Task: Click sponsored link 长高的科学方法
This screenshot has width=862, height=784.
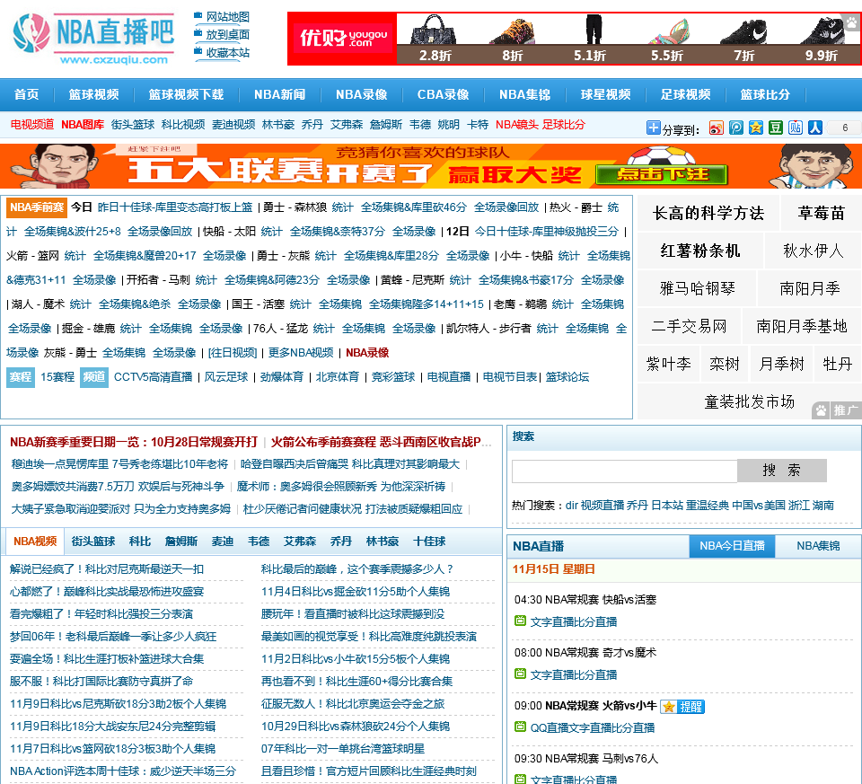Action: pos(708,214)
